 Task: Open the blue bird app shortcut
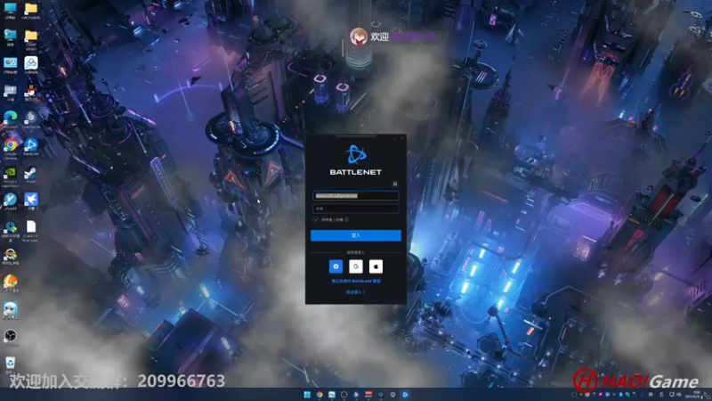point(31,200)
